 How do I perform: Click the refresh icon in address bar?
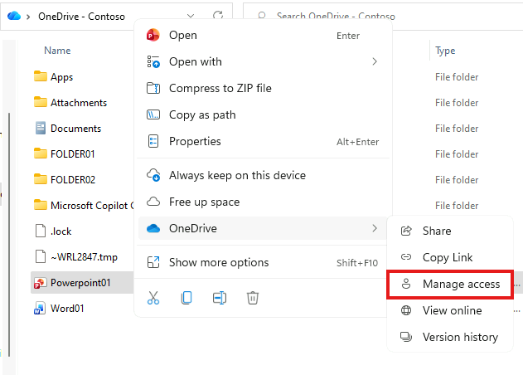pyautogui.click(x=218, y=16)
